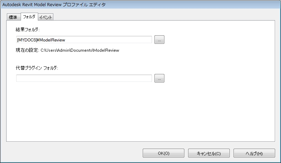Open the イベント tab
This screenshot has width=281, height=163.
tap(46, 17)
